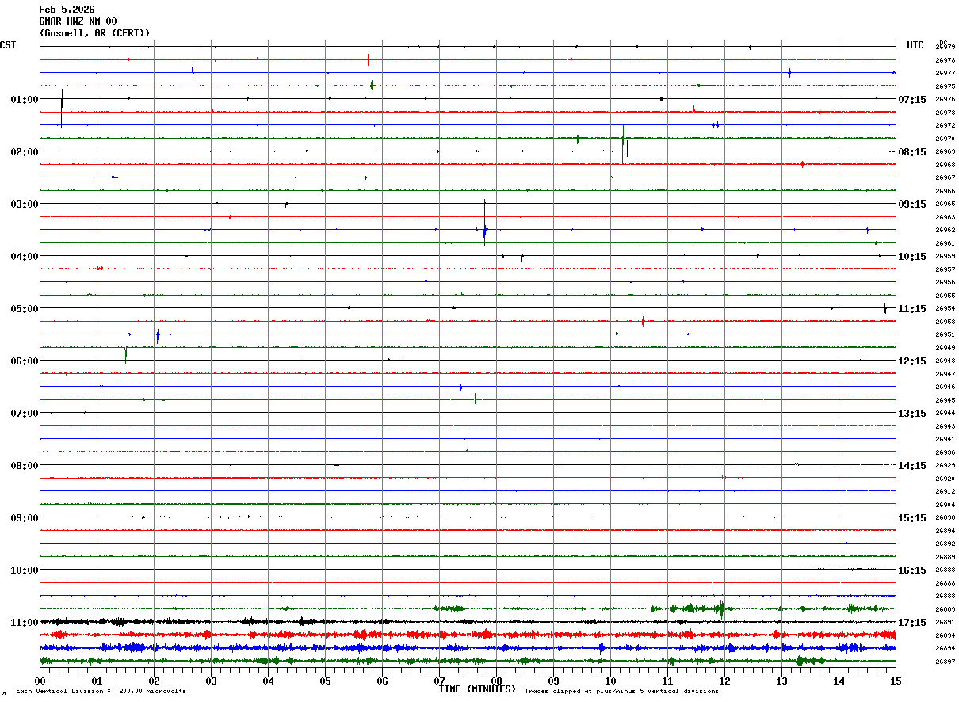This screenshot has width=959, height=702.
Task: Click the '03:00' CST hour label
Action: click(25, 204)
